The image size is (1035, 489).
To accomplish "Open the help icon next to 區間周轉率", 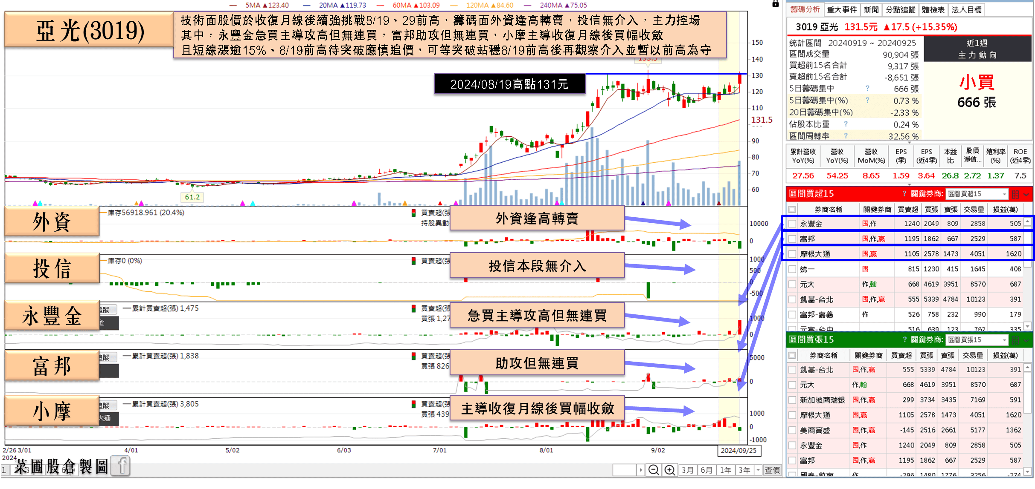I will pyautogui.click(x=846, y=136).
